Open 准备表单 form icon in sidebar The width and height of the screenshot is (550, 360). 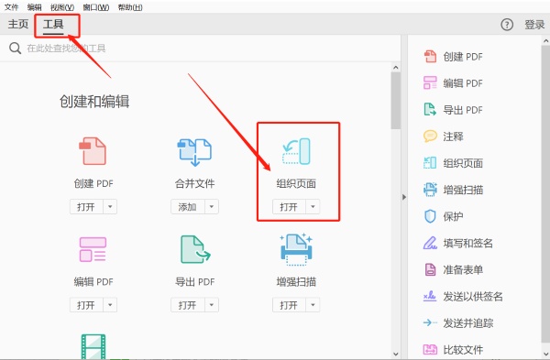pos(430,269)
